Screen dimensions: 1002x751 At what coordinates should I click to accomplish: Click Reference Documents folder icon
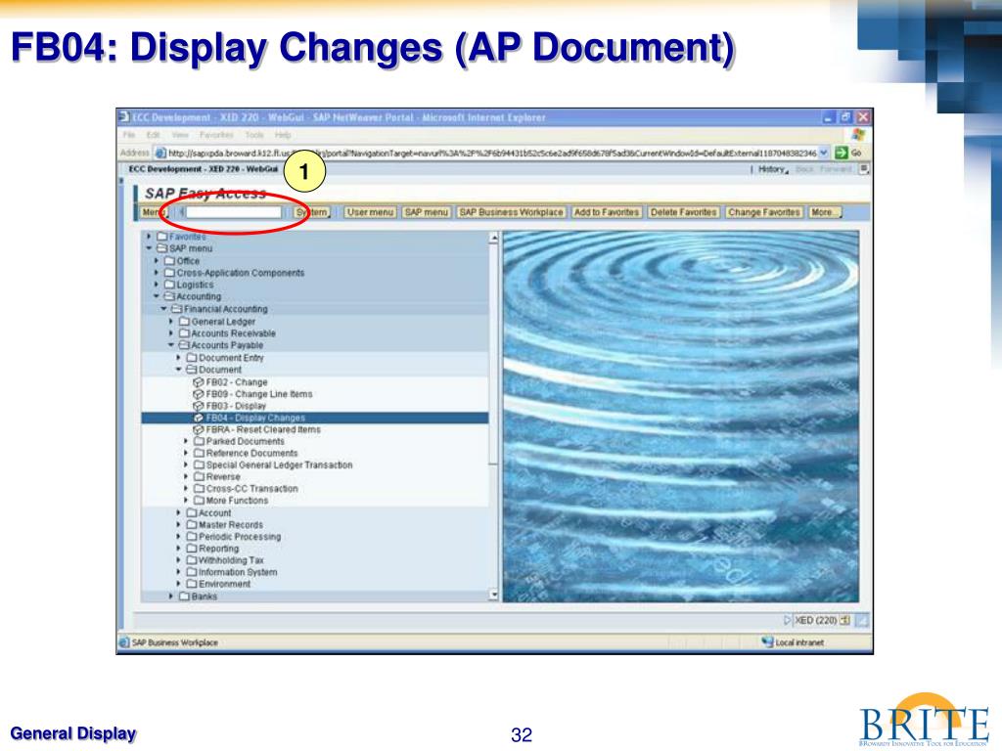click(x=199, y=453)
